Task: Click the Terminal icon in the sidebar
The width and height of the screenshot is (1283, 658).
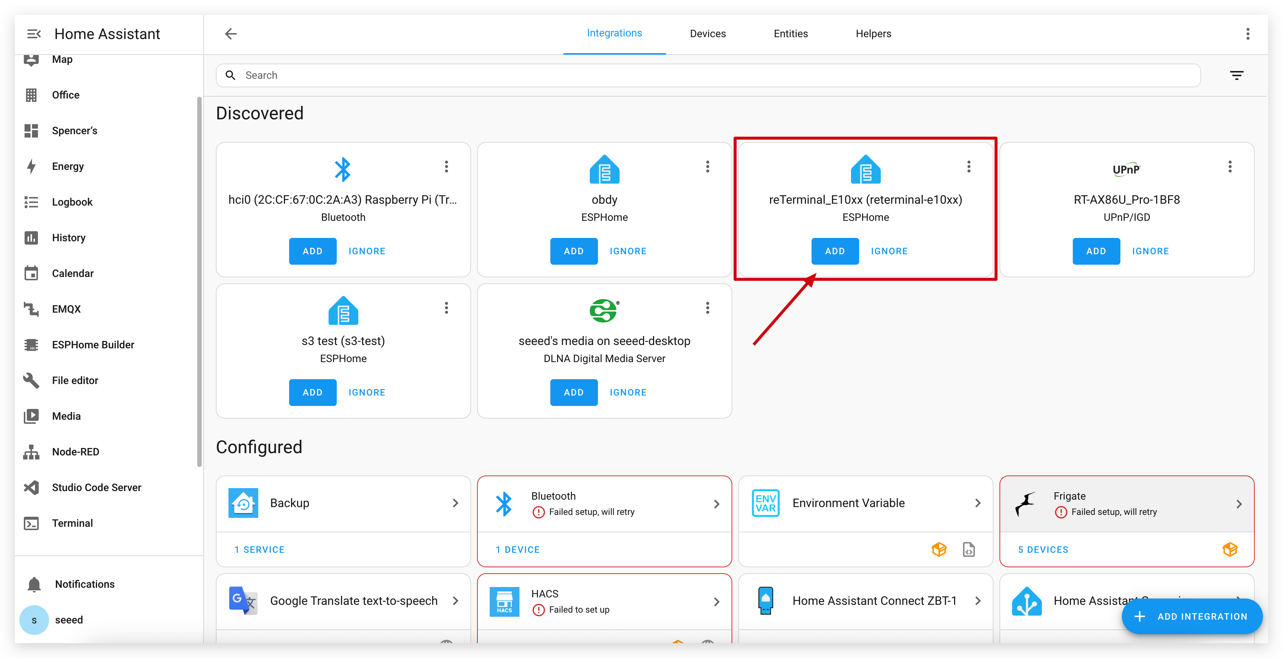Action: point(31,523)
